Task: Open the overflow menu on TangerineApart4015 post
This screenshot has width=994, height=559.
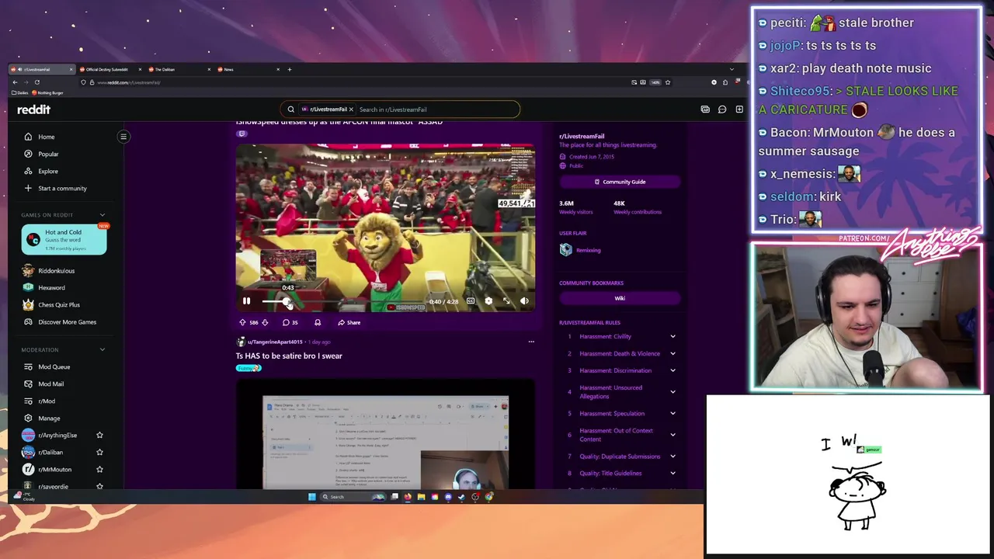Action: [531, 342]
